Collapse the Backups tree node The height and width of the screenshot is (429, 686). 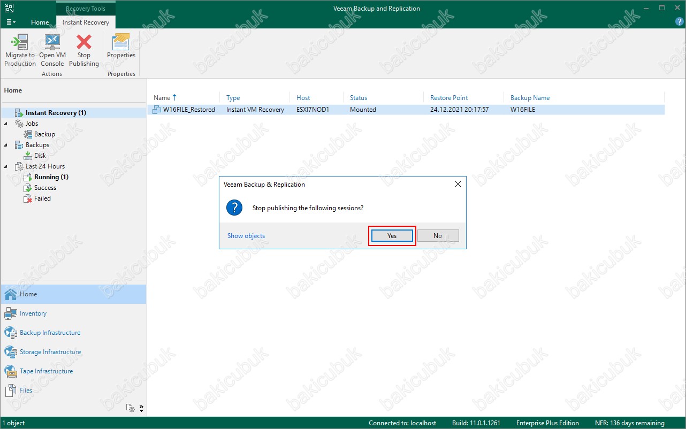pos(6,145)
